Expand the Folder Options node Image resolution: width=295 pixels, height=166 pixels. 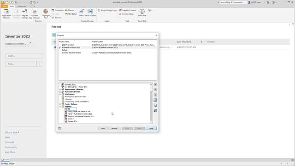(x=60, y=104)
